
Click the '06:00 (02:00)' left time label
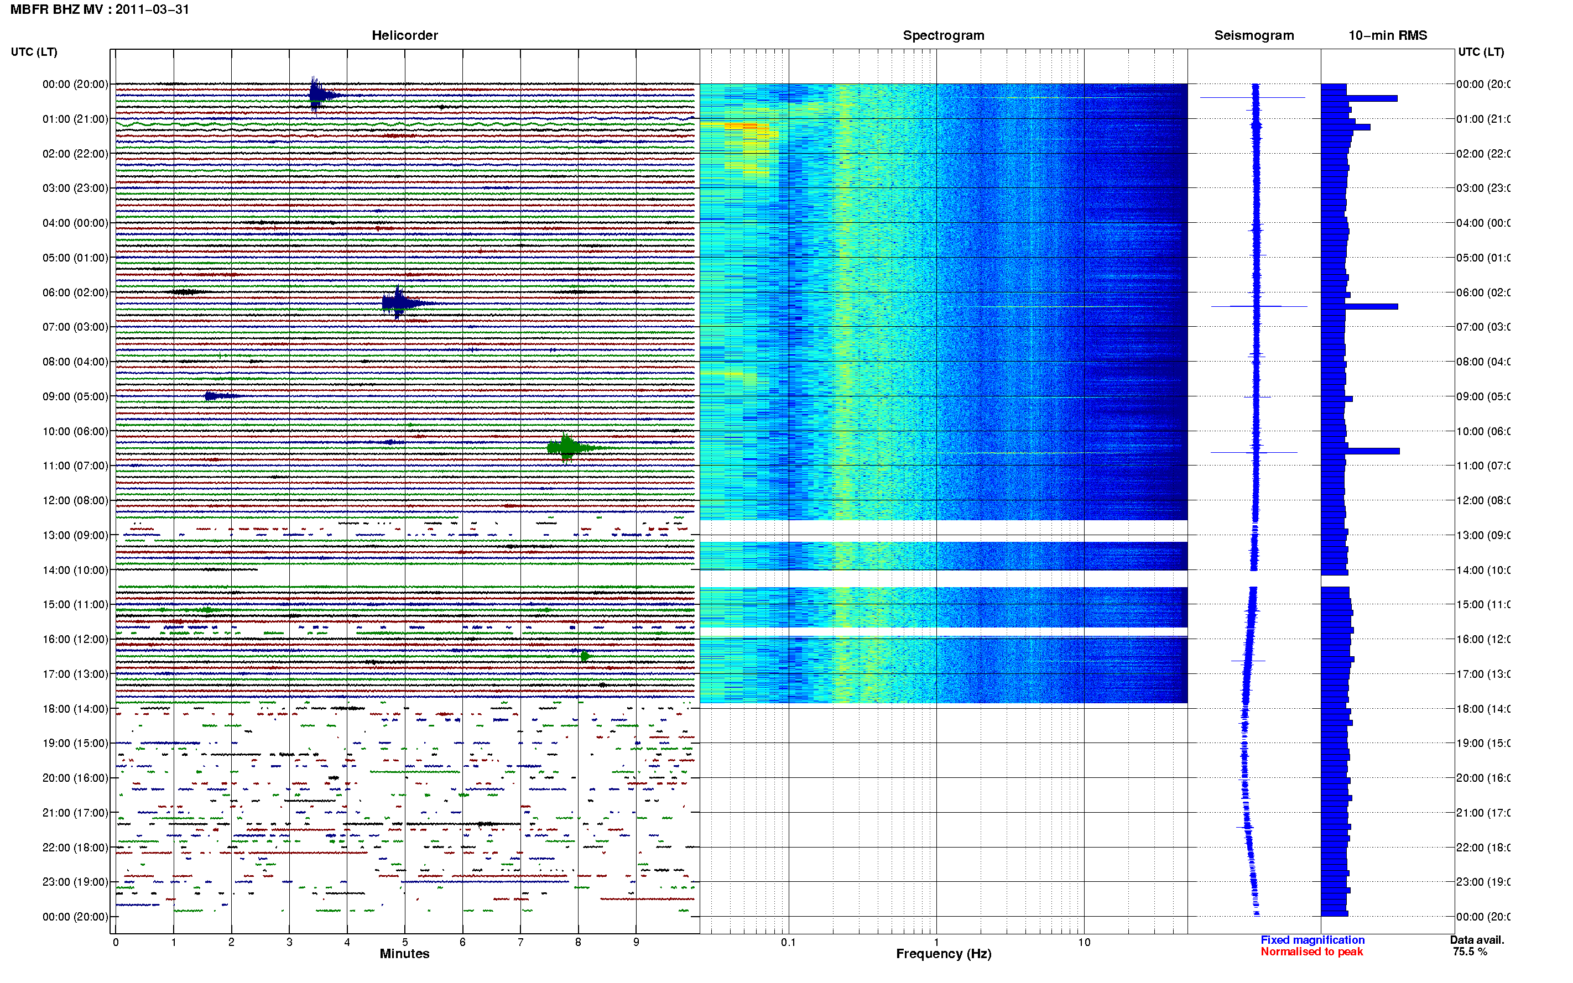click(75, 292)
